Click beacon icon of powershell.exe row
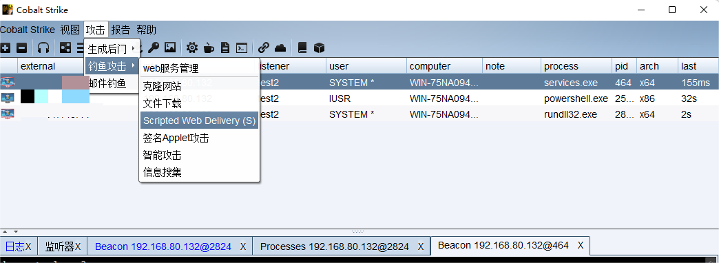The height and width of the screenshot is (263, 719). [8, 98]
